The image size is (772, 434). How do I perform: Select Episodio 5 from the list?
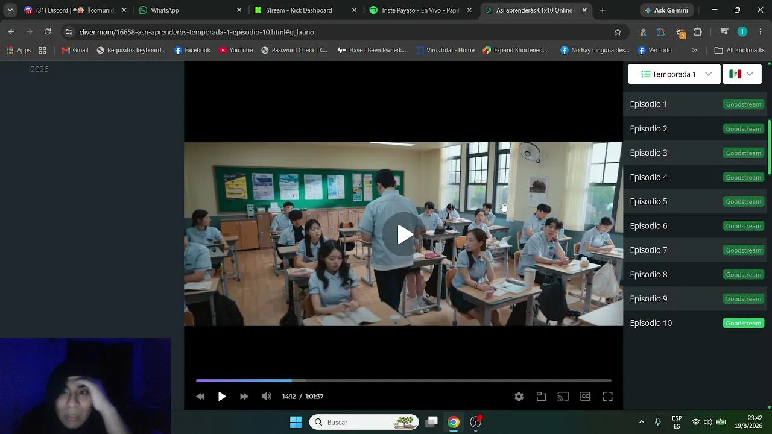695,201
